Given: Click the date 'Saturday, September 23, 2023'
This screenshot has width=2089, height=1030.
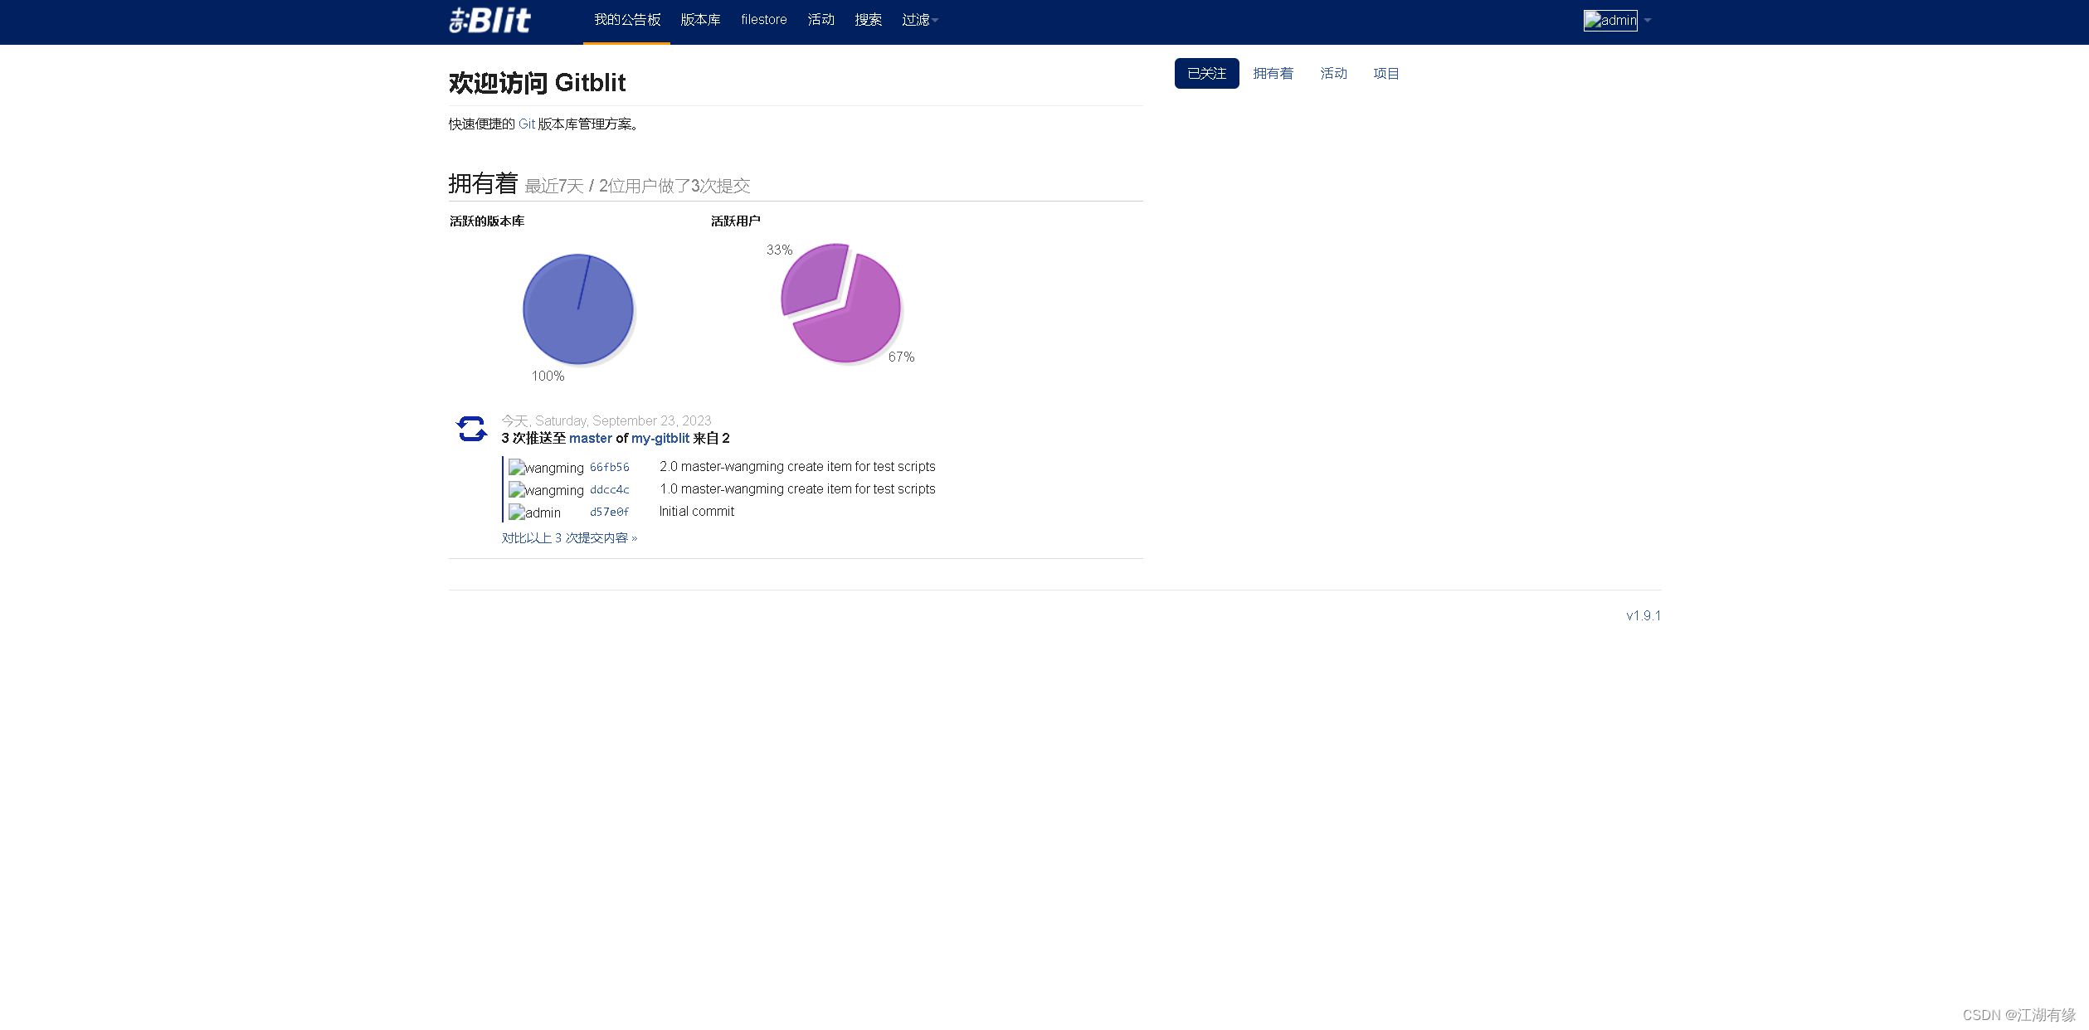Looking at the screenshot, I should (623, 421).
